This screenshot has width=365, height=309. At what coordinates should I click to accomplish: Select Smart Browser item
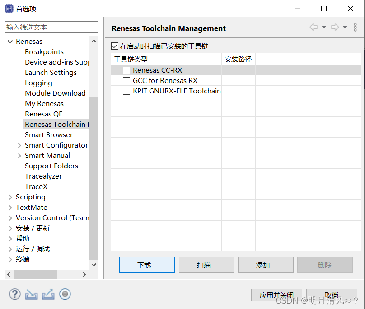(x=49, y=135)
